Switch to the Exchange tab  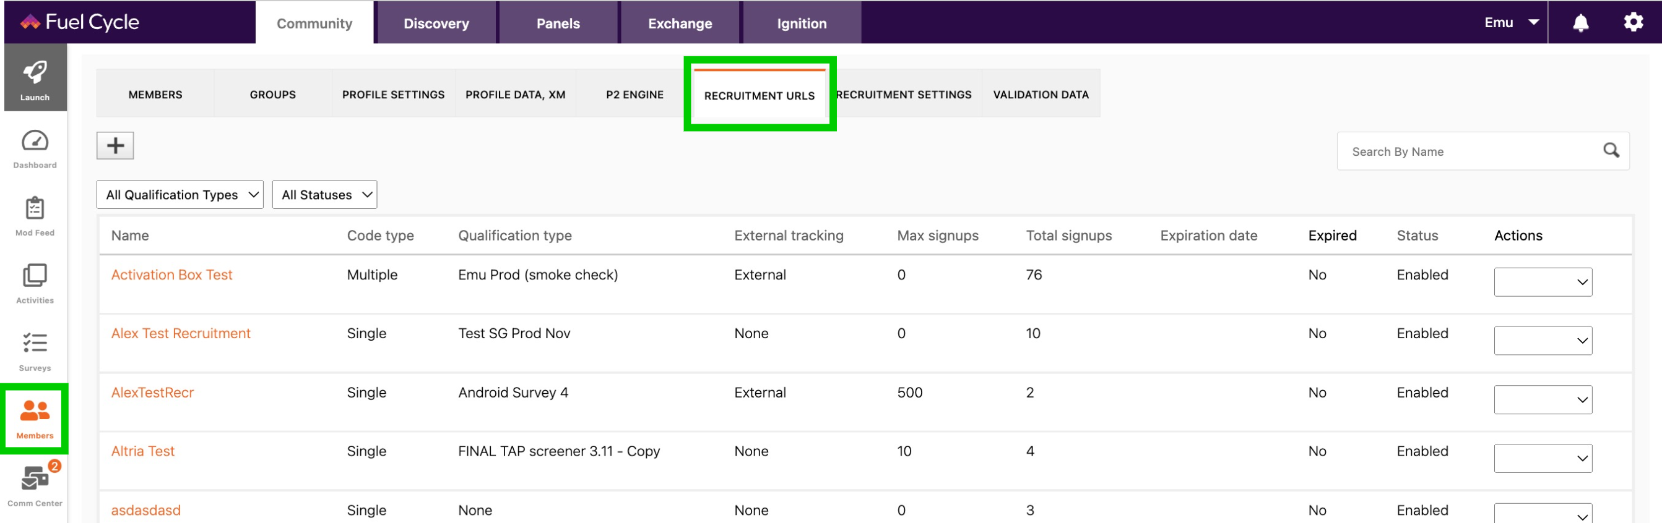pos(680,23)
